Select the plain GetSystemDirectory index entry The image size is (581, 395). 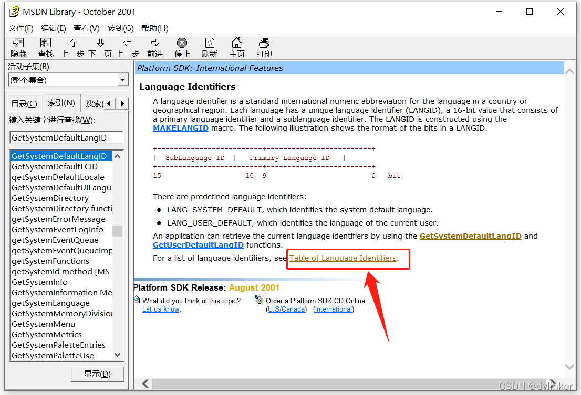tap(61, 198)
